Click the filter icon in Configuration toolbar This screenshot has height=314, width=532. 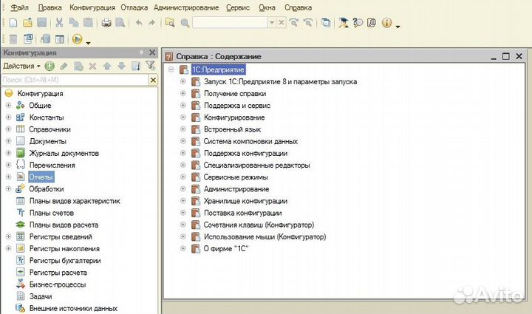[150, 66]
